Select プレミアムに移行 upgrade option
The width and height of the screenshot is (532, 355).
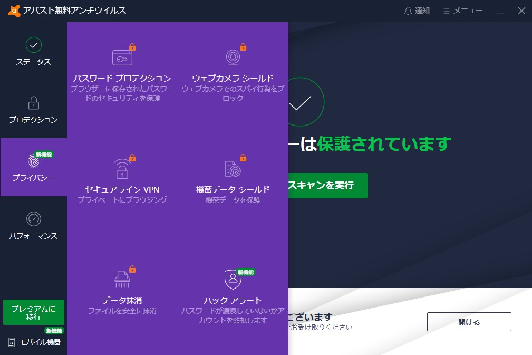coord(33,312)
